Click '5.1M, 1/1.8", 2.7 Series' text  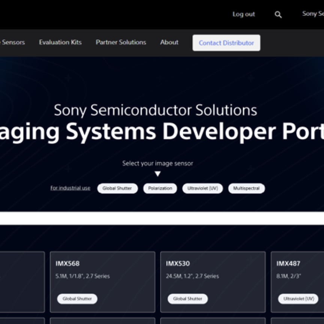click(82, 276)
